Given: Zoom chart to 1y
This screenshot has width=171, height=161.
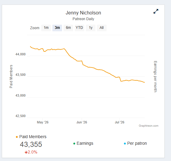Looking at the screenshot, I should tap(91, 28).
